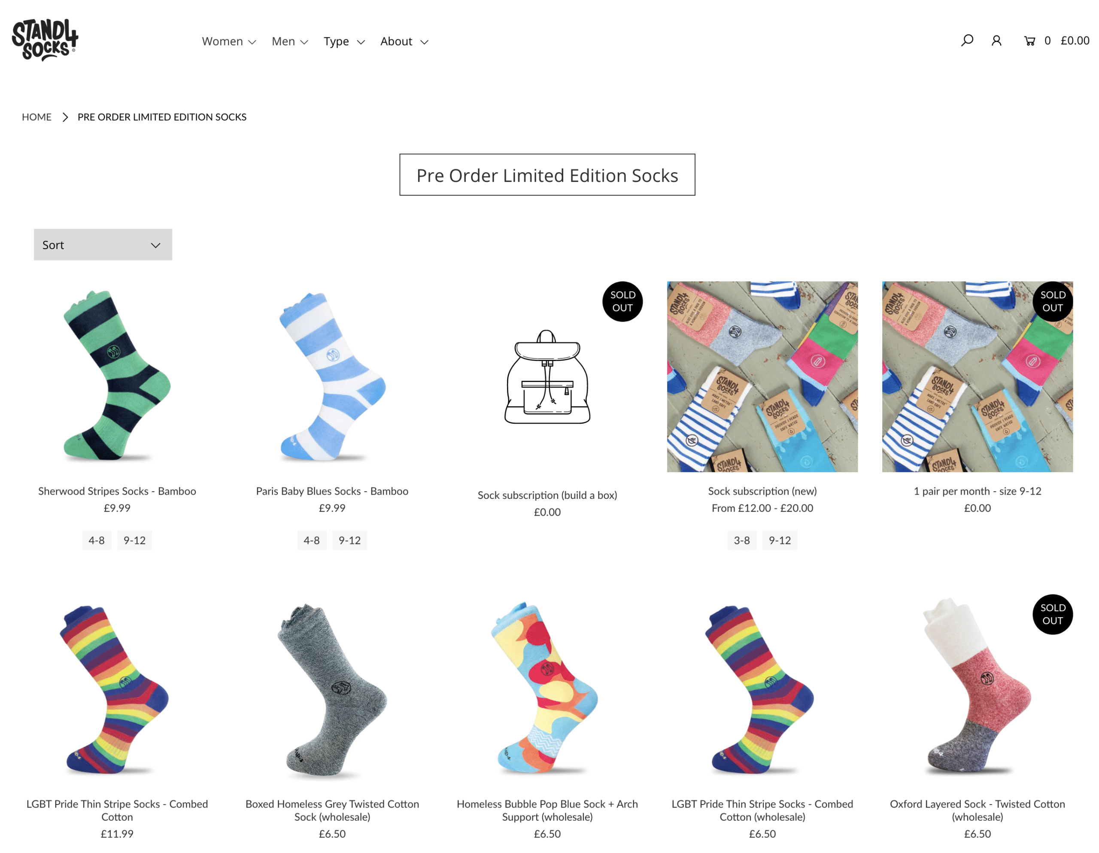Open the search magnifier icon
Image resolution: width=1099 pixels, height=853 pixels.
(967, 40)
